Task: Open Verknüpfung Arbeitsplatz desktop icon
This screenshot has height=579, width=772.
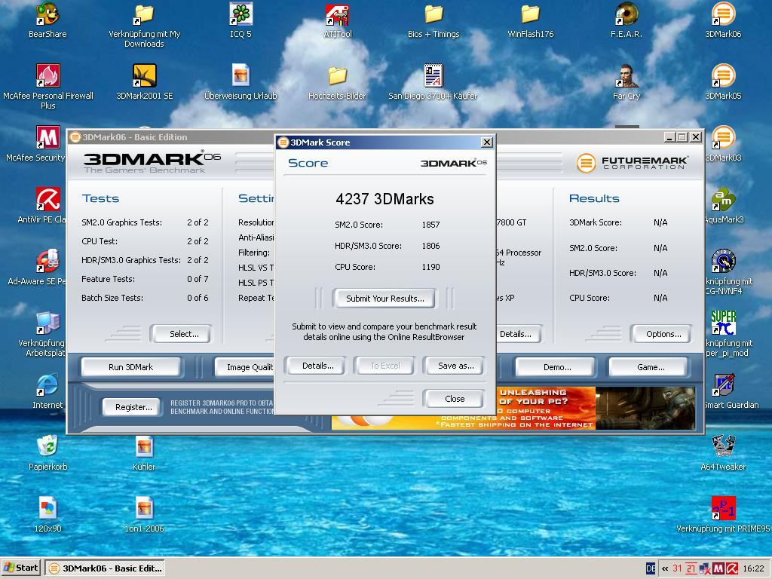Action: (47, 323)
